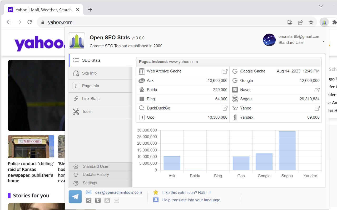Switch to the Yahoo browser tab
This screenshot has height=210, width=337.
[42, 9]
